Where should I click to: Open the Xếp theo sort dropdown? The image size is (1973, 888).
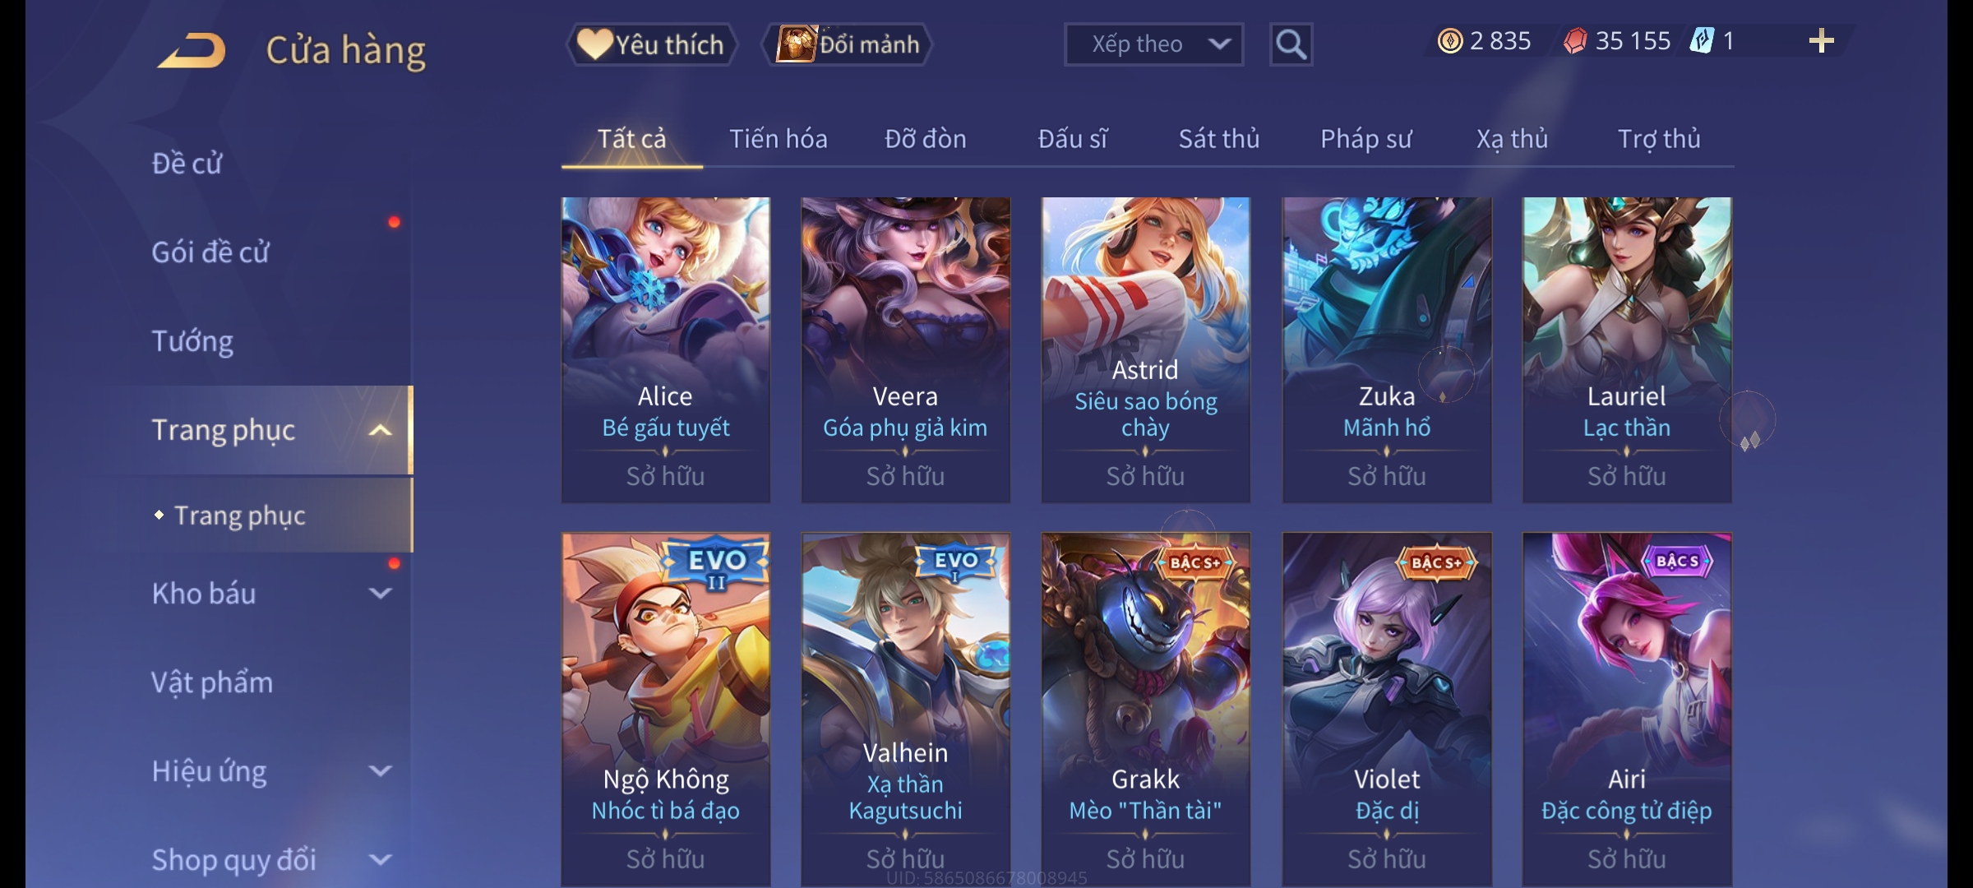1153,44
